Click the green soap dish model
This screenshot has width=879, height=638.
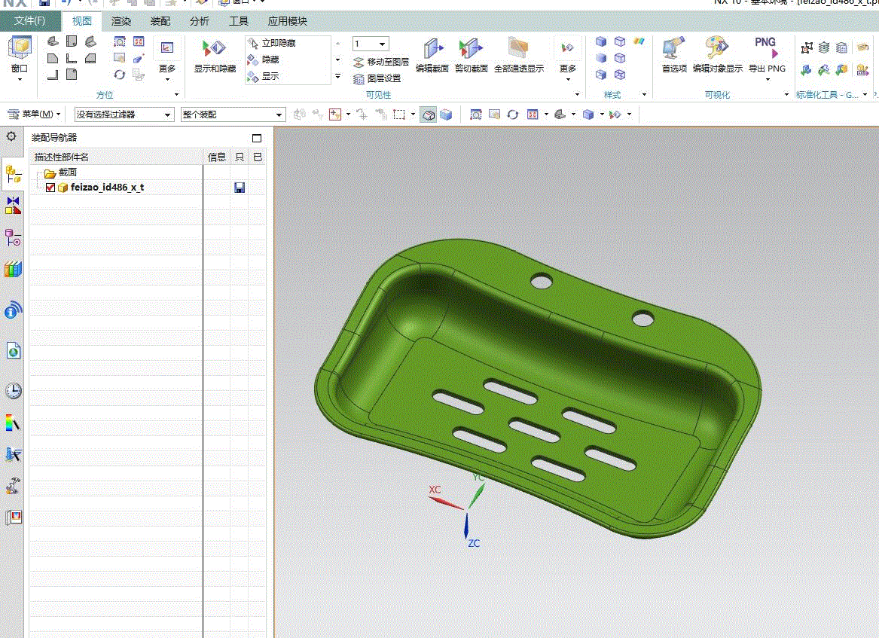538,387
